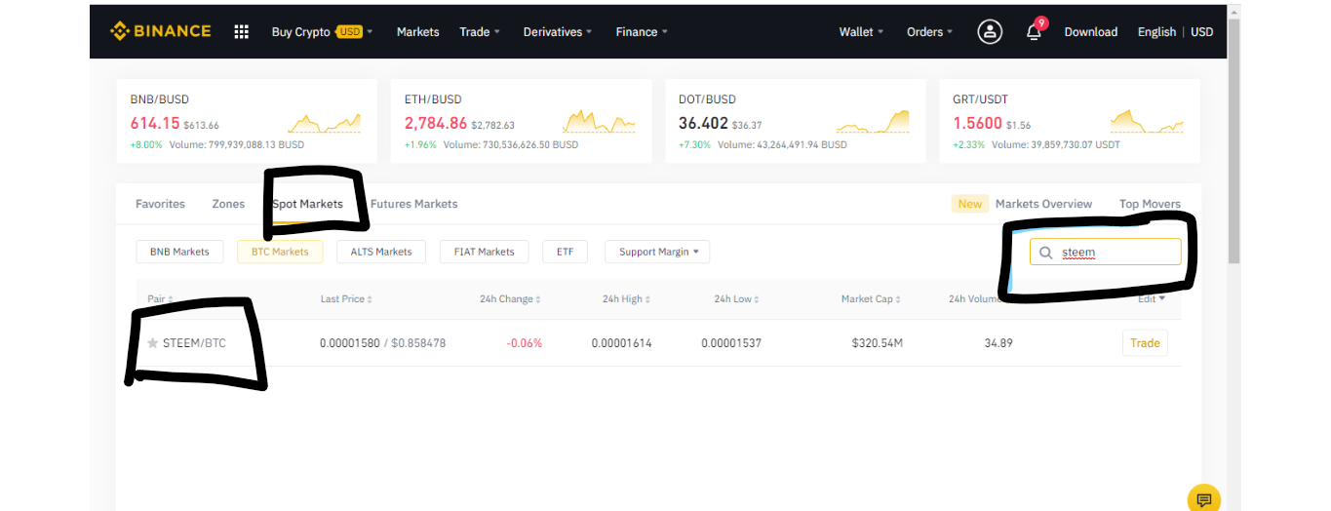Sort by Market Cap column
1331x511 pixels.
tap(871, 299)
